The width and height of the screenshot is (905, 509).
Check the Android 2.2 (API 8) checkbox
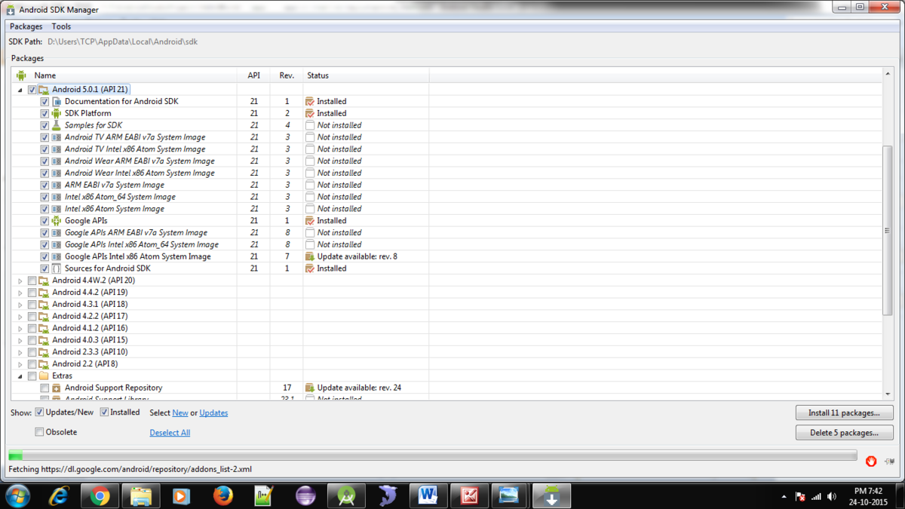point(32,364)
